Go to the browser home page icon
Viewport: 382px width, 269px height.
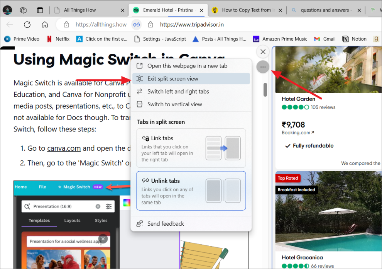point(45,25)
